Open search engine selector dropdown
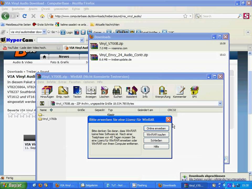 198,16
